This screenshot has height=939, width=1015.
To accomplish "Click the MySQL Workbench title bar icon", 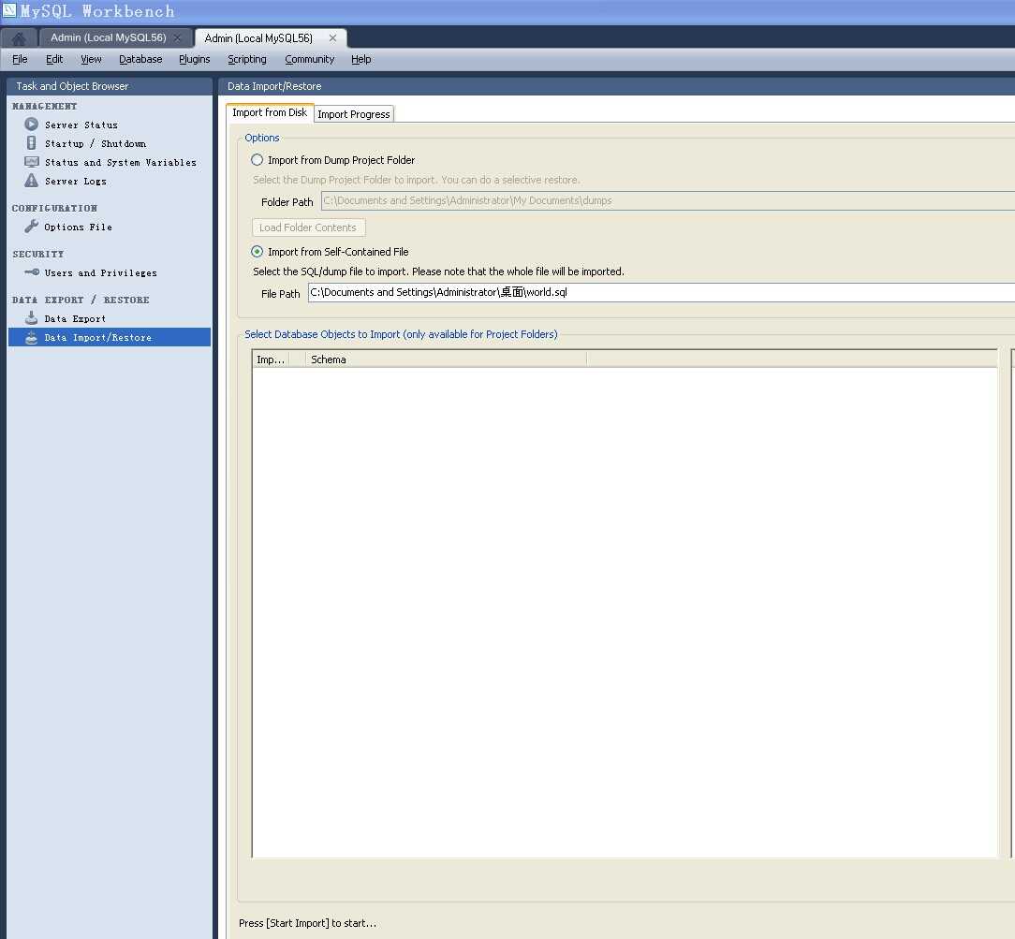I will 9,10.
